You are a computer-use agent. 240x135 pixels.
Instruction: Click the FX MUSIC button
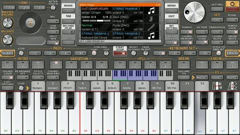tap(202, 78)
